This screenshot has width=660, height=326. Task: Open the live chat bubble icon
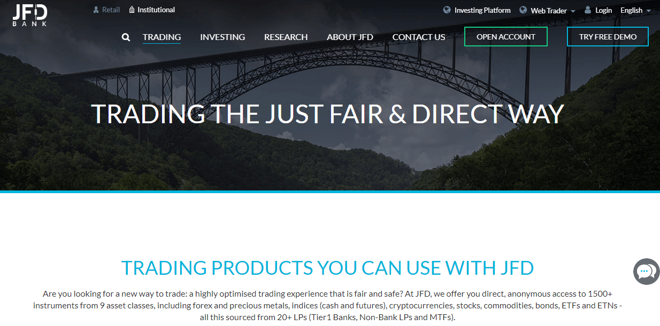pyautogui.click(x=646, y=272)
